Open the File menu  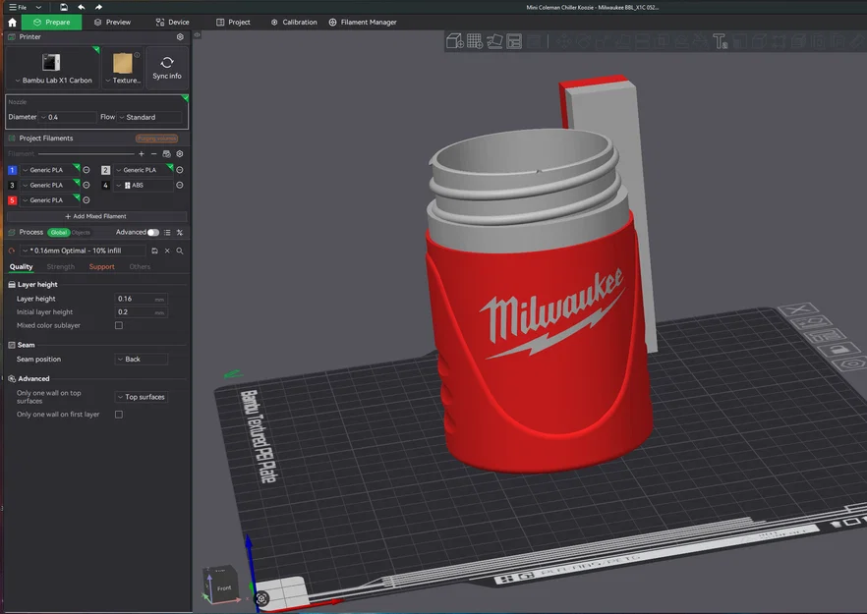(x=19, y=7)
